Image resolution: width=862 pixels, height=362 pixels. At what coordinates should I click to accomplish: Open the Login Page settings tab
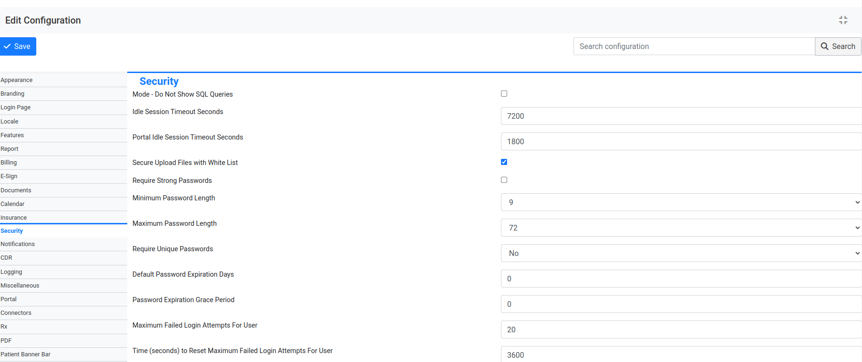tap(16, 107)
